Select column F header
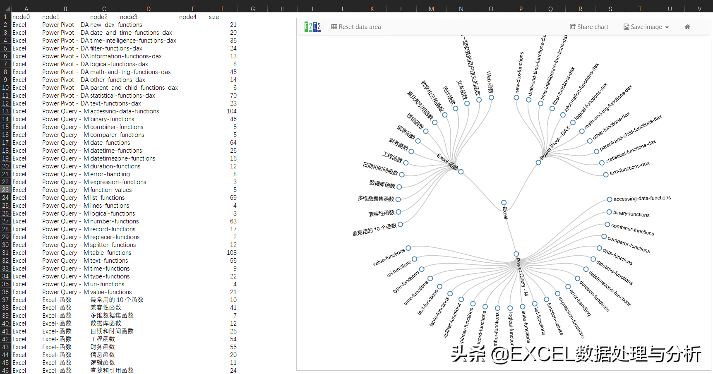The height and width of the screenshot is (374, 713). (223, 9)
